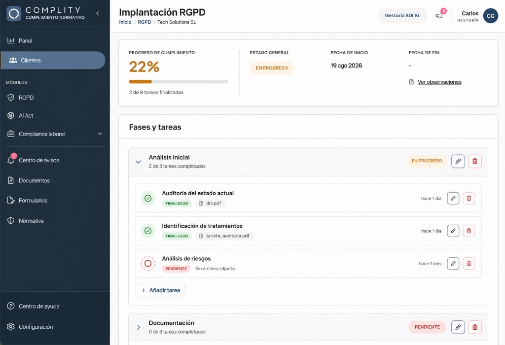Image resolution: width=505 pixels, height=345 pixels.
Task: Click the Compliance laboral briefcase icon
Action: pyautogui.click(x=11, y=134)
